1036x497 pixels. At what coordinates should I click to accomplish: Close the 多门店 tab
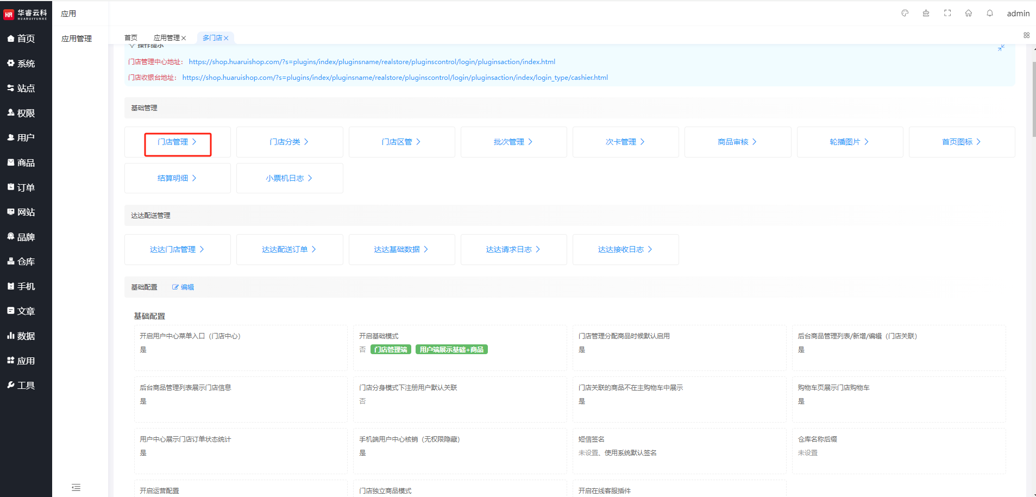click(227, 38)
